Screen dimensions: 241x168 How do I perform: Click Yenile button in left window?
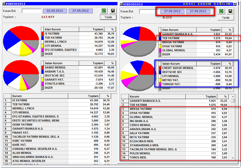tap(108, 17)
